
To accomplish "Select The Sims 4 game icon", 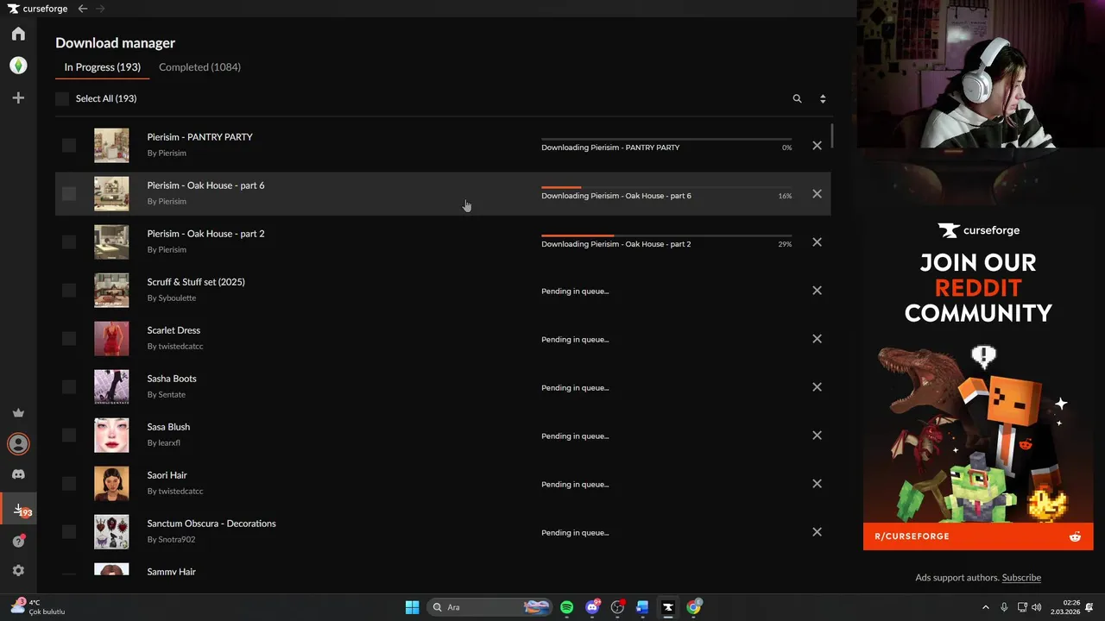I will 18,66.
